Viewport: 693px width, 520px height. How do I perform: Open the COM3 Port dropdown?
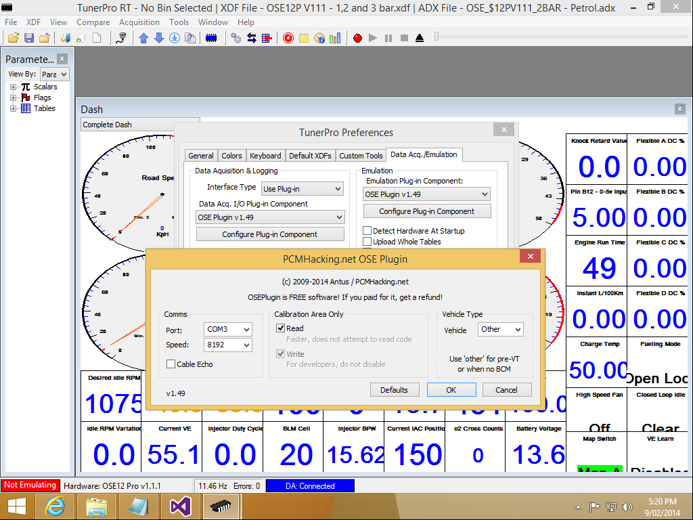227,330
